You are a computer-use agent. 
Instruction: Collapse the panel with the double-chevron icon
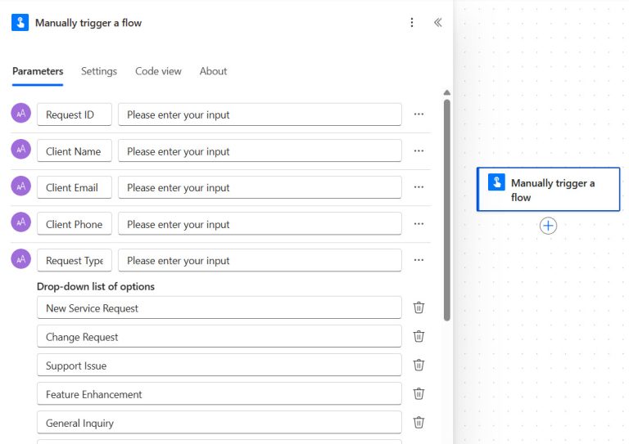[x=437, y=22]
